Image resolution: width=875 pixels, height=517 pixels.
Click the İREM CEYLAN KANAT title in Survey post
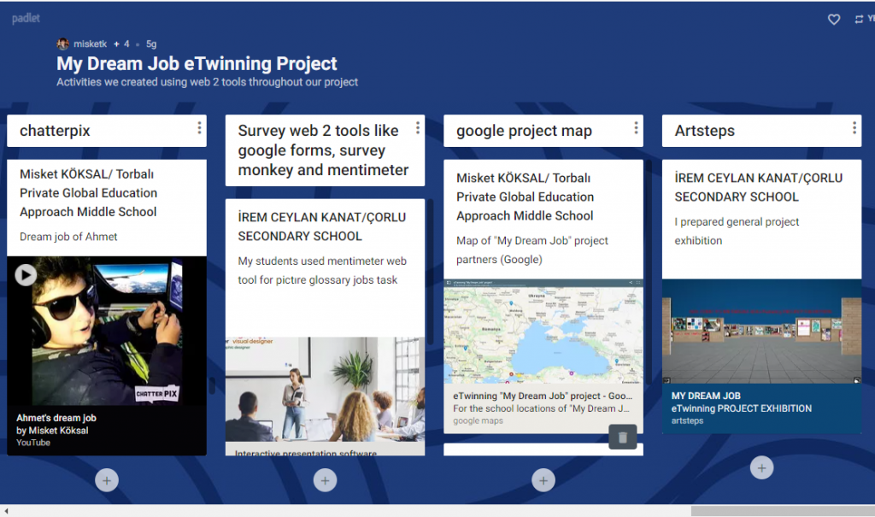point(322,226)
